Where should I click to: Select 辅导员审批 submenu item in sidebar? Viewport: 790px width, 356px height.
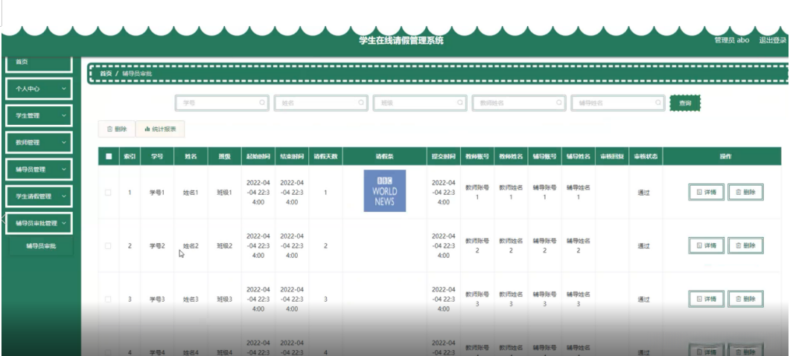tap(41, 247)
